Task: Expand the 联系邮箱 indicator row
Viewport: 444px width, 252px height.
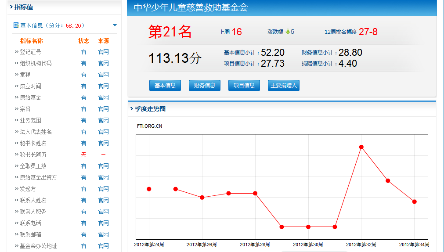Action: tap(28, 234)
